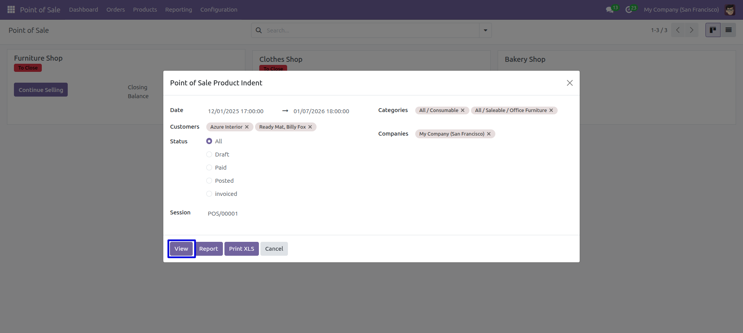The height and width of the screenshot is (333, 743).
Task: Open the activities clock icon
Action: (629, 10)
